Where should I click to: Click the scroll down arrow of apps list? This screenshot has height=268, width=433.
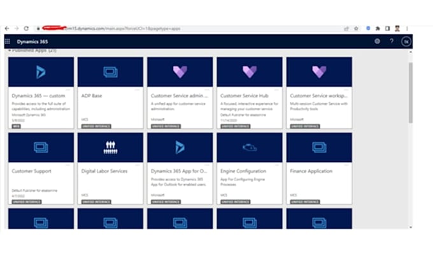tap(411, 227)
